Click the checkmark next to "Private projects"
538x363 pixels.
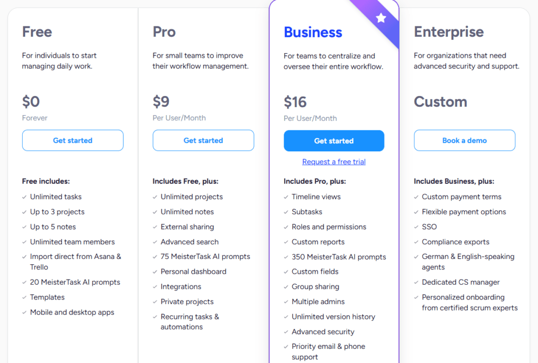pyautogui.click(x=155, y=302)
